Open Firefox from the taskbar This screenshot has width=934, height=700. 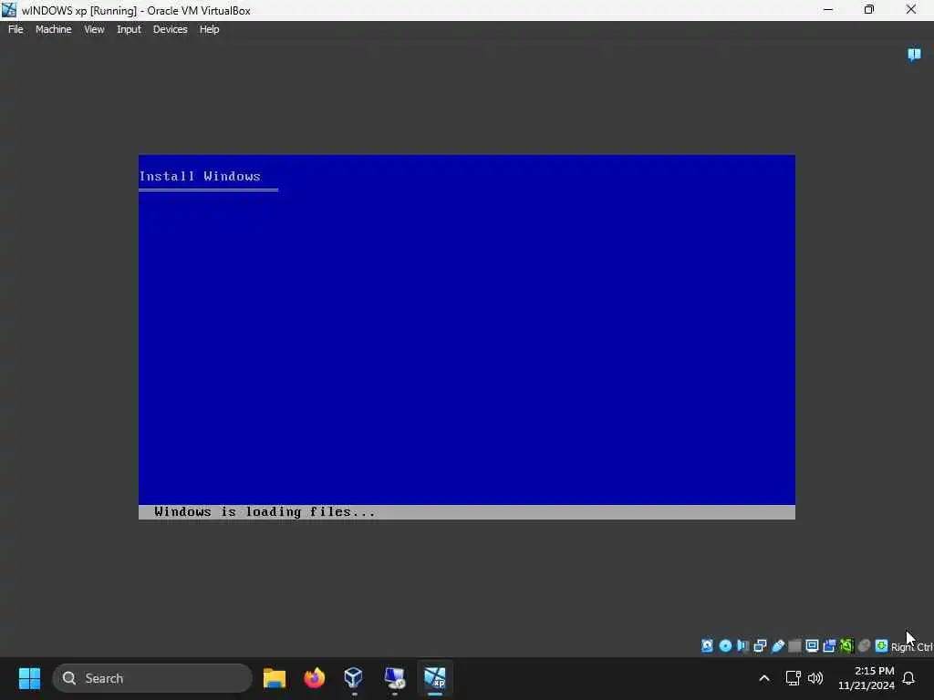click(x=315, y=678)
